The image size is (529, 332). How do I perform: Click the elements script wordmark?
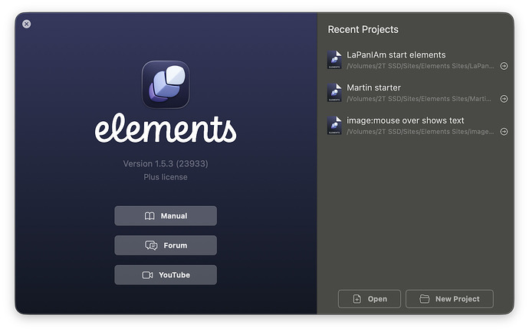[x=166, y=128]
